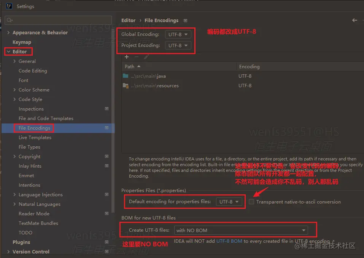Expand the Appearance & Behavior section
The height and width of the screenshot is (258, 364).
[x=8, y=32]
